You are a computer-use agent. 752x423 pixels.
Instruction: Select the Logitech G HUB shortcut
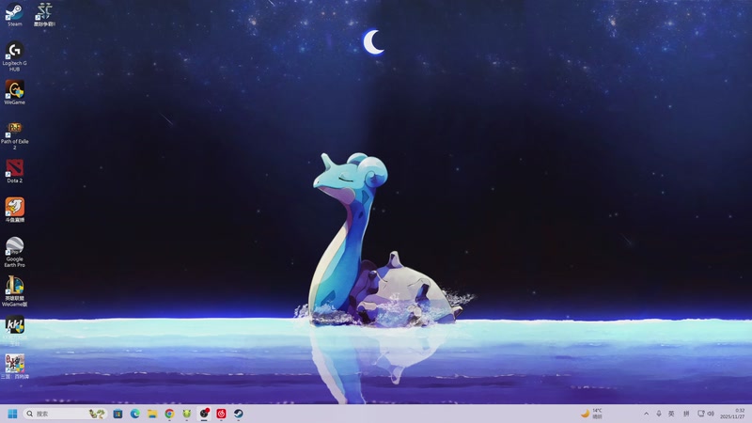tap(14, 56)
